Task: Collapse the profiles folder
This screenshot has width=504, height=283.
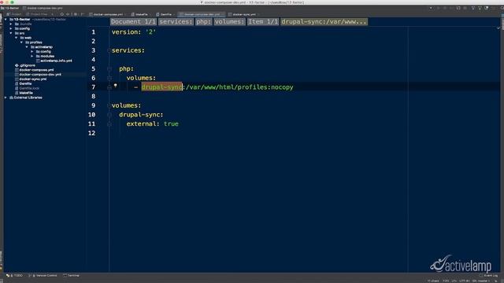Action: click(21, 42)
